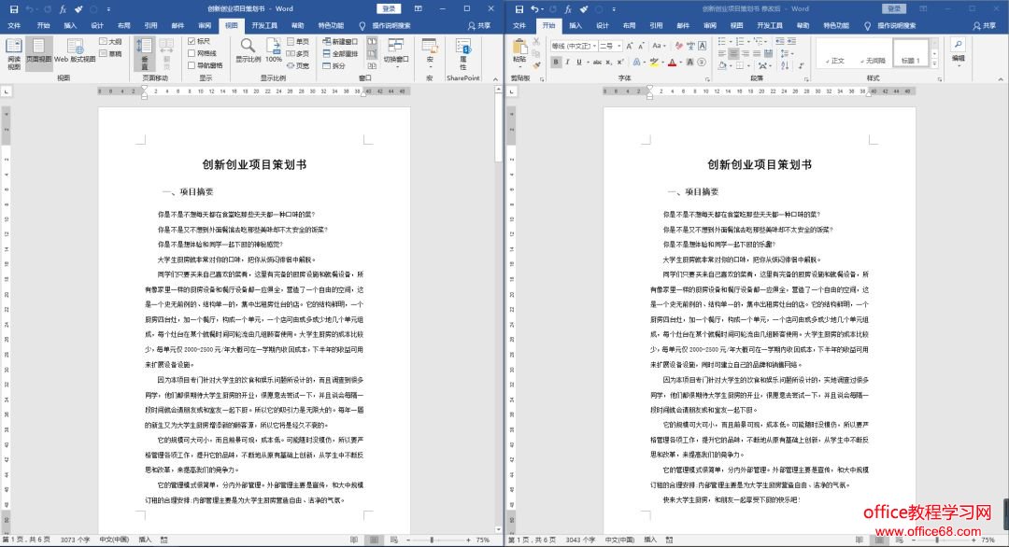Open the Review (审阅) ribbon tab
Image resolution: width=1009 pixels, height=547 pixels.
710,25
